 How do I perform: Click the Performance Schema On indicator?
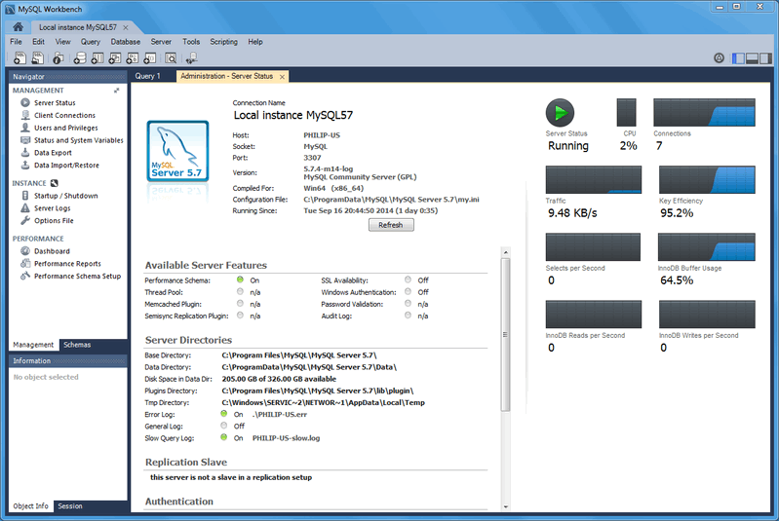240,279
